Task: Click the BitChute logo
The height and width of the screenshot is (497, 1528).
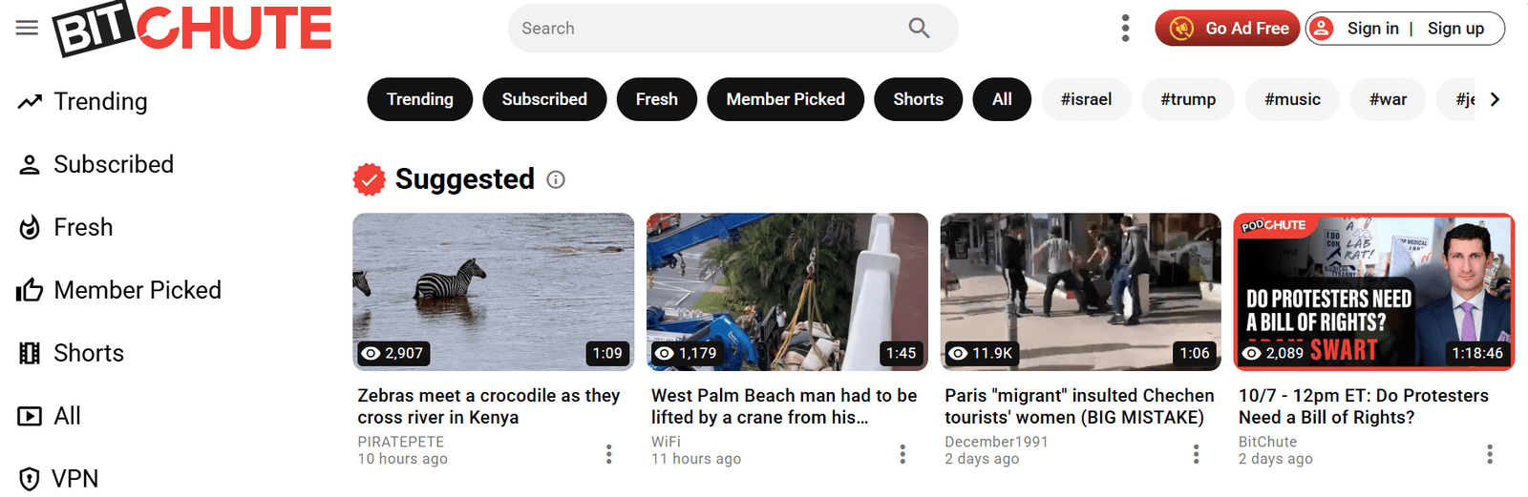Action: point(192,29)
